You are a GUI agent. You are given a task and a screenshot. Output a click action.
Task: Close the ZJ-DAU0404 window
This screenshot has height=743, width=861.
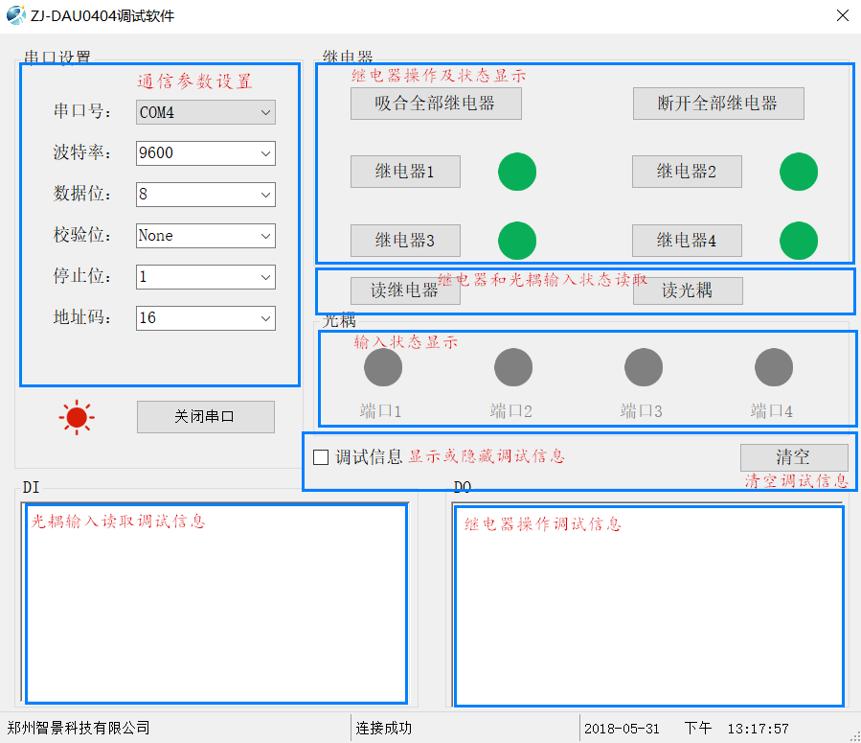[843, 15]
